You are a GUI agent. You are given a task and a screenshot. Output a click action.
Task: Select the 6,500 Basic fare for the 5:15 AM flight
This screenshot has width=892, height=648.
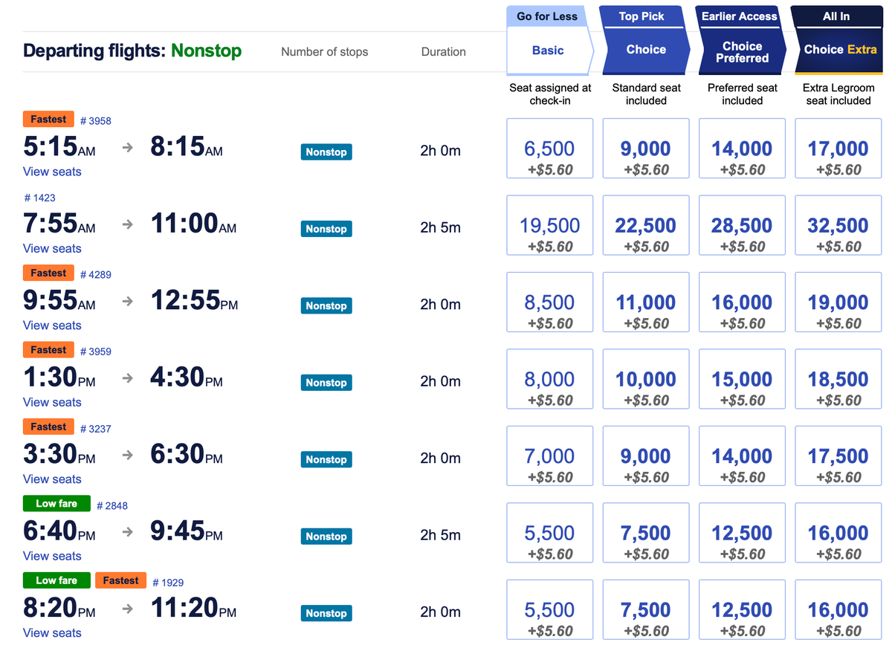[549, 148]
